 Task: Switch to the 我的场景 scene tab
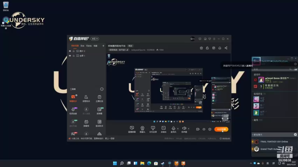coord(75,46)
